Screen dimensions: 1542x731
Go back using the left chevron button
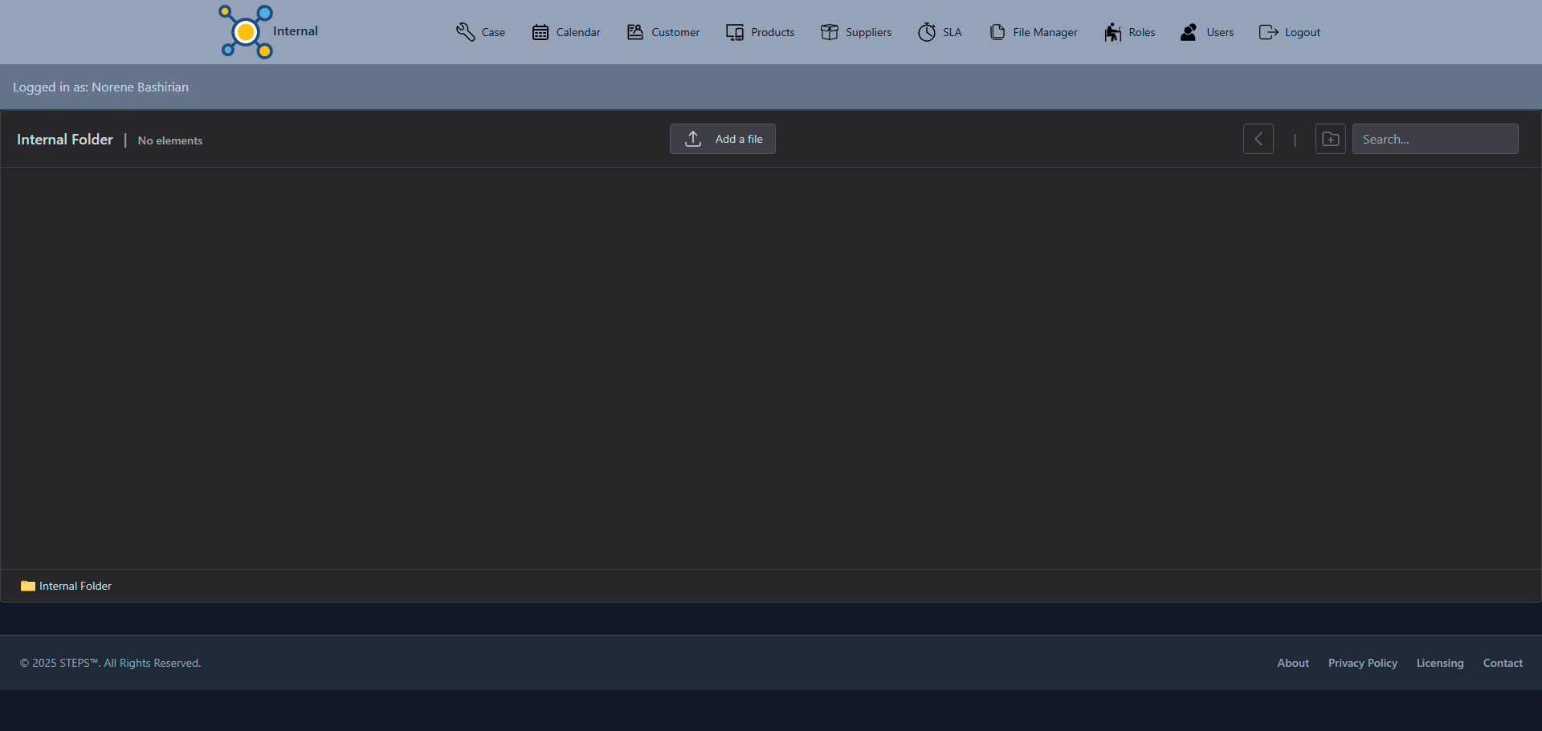[x=1258, y=139]
